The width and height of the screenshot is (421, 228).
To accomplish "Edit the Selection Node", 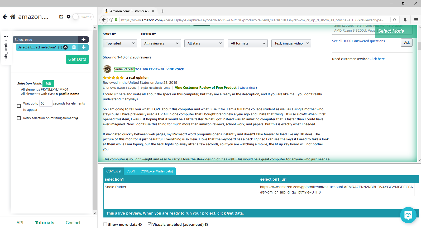I will pyautogui.click(x=48, y=83).
